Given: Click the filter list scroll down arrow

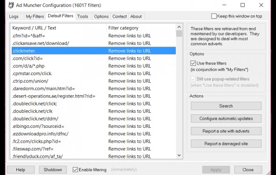Looking at the screenshot, I should pyautogui.click(x=179, y=155).
